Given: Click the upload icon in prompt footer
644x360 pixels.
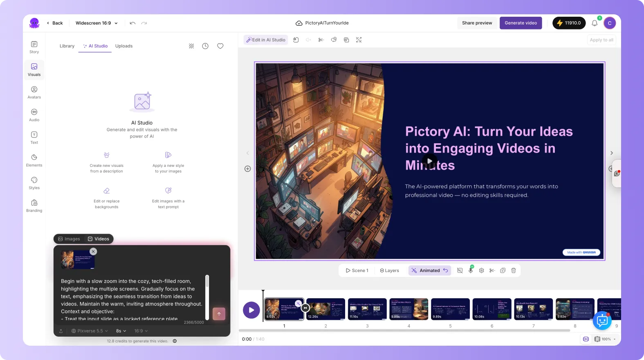Looking at the screenshot, I should pos(61,331).
